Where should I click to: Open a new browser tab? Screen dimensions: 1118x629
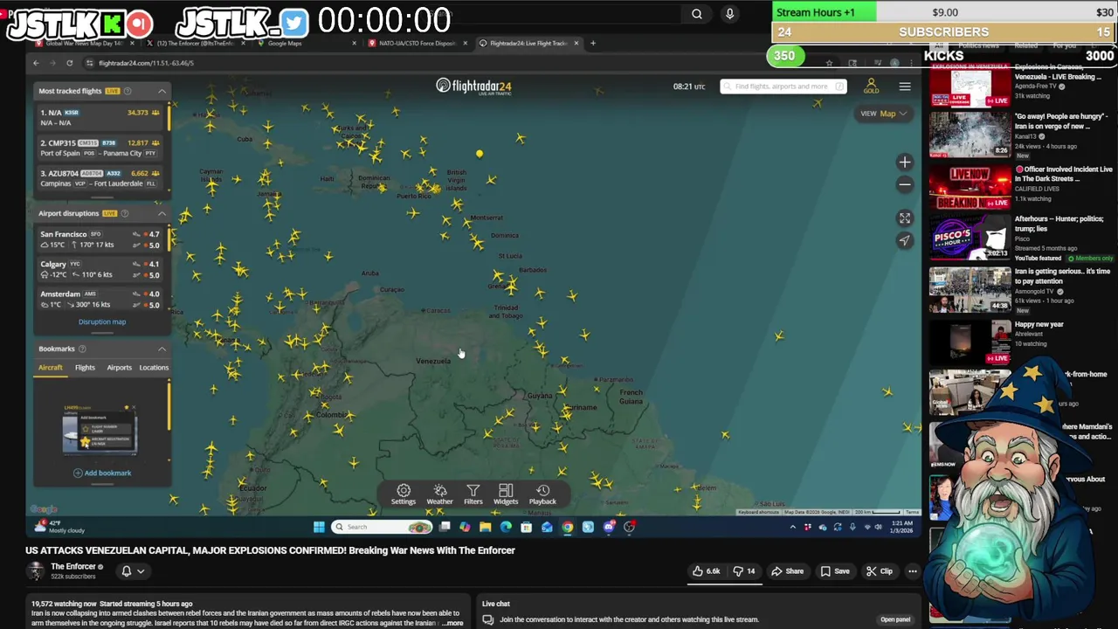[x=593, y=43]
